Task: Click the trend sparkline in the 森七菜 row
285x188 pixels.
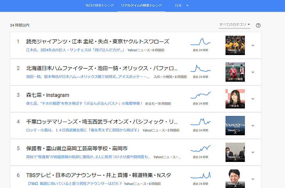Action: (x=200, y=95)
